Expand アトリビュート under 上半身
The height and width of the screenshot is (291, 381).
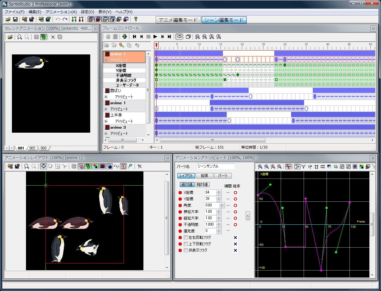pyautogui.click(x=106, y=121)
